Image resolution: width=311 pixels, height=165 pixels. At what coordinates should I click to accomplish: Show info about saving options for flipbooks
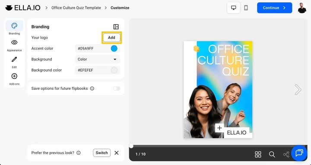(92, 89)
